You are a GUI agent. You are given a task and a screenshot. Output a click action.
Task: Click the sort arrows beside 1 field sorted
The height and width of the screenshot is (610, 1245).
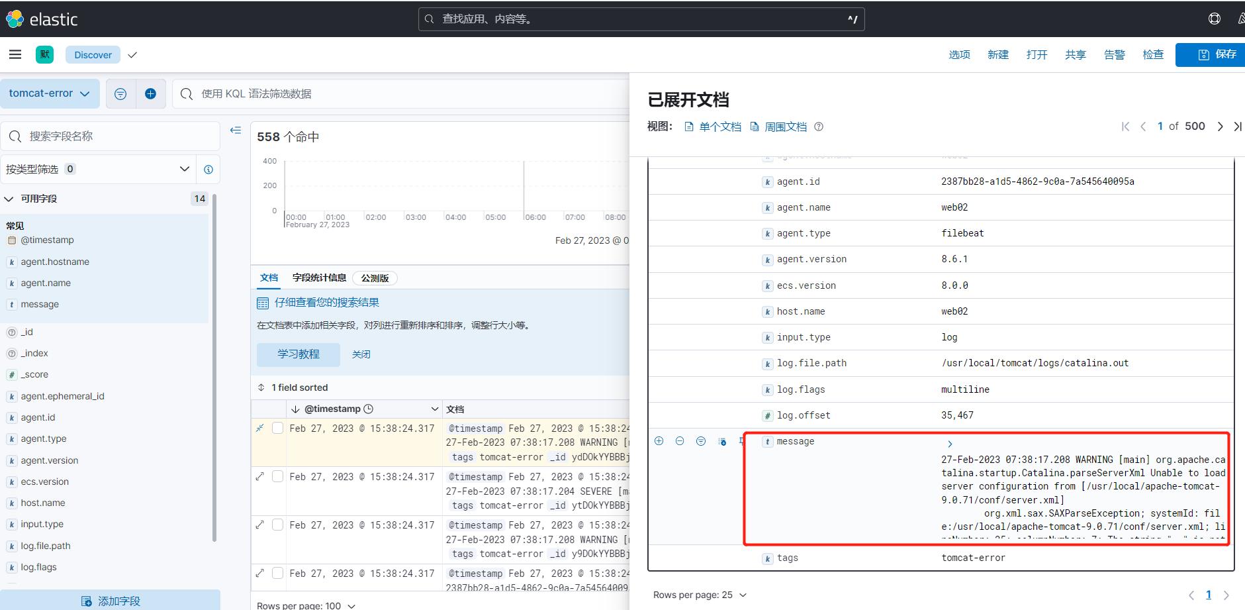(x=261, y=387)
